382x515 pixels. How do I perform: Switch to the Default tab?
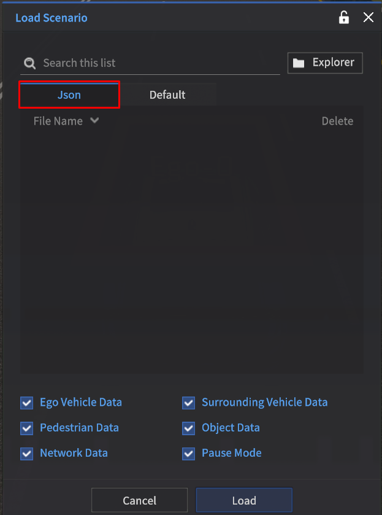(x=167, y=95)
